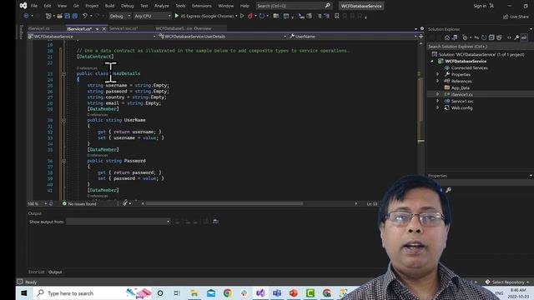Open the Any CPU platform dropdown
The height and width of the screenshot is (300, 534).
(x=152, y=16)
